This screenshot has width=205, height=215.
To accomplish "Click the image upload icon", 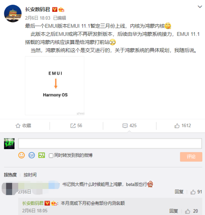I will 41,155.
